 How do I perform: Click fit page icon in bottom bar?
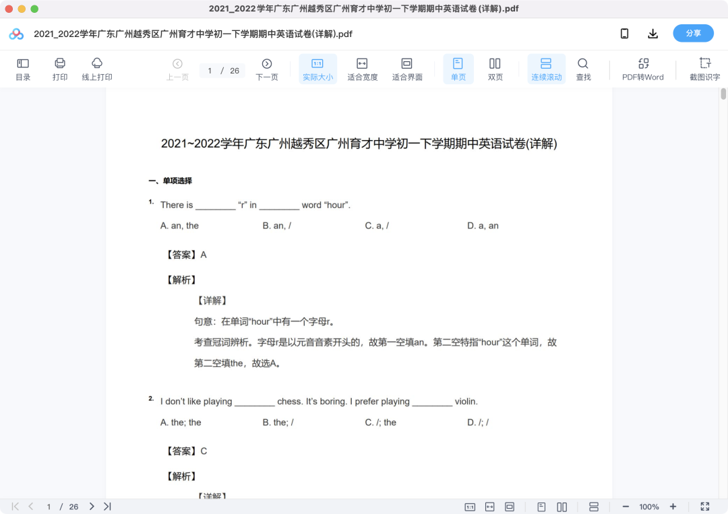tap(510, 507)
